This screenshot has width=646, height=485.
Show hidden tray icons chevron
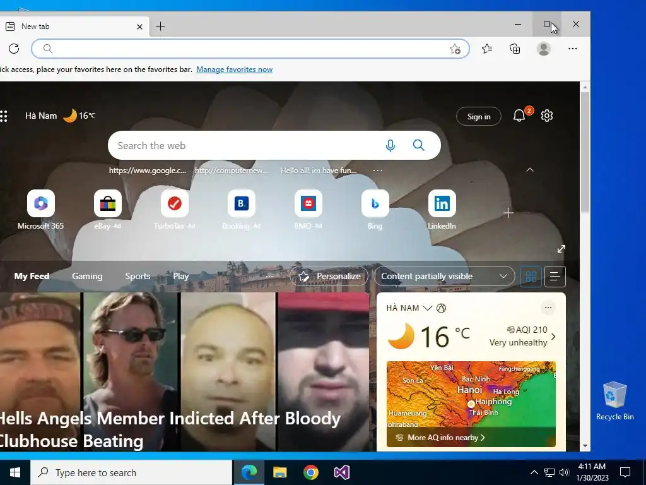534,472
